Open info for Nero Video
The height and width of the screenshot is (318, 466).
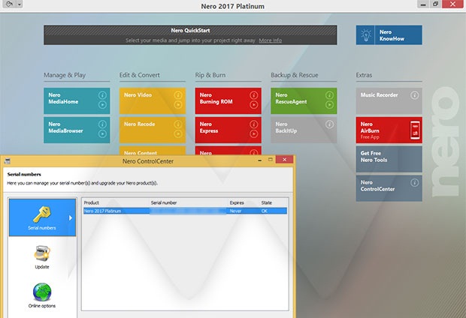(x=178, y=95)
